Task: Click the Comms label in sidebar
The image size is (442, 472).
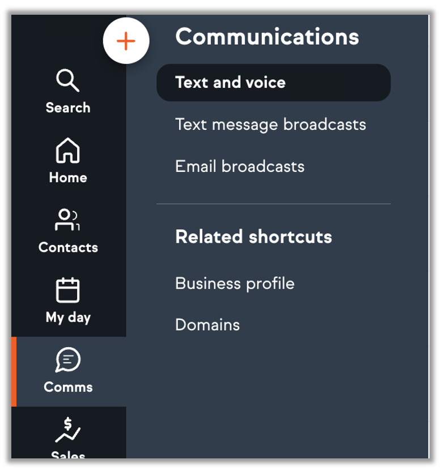Action: 68,387
